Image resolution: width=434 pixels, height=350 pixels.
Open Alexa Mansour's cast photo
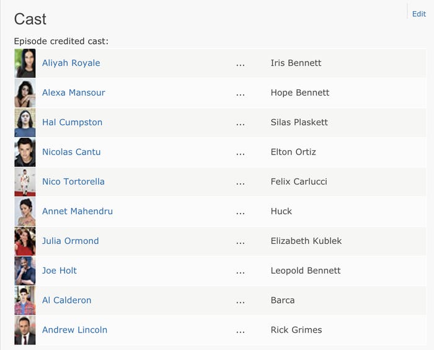click(x=25, y=93)
